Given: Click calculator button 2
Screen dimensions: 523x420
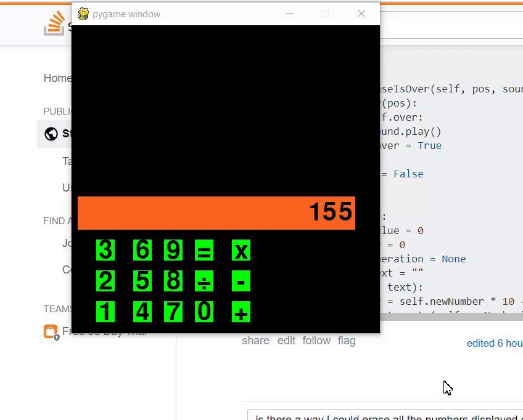Looking at the screenshot, I should (105, 281).
